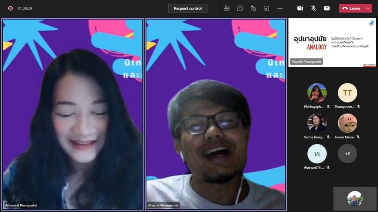This screenshot has height=212, width=378.
Task: Open the participants panel icon
Action: tap(227, 8)
